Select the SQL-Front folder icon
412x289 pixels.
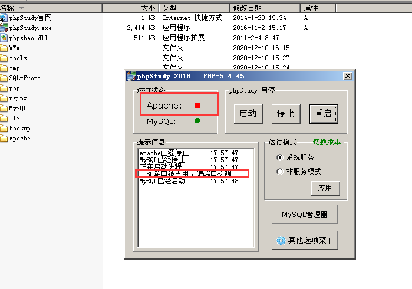(4, 78)
